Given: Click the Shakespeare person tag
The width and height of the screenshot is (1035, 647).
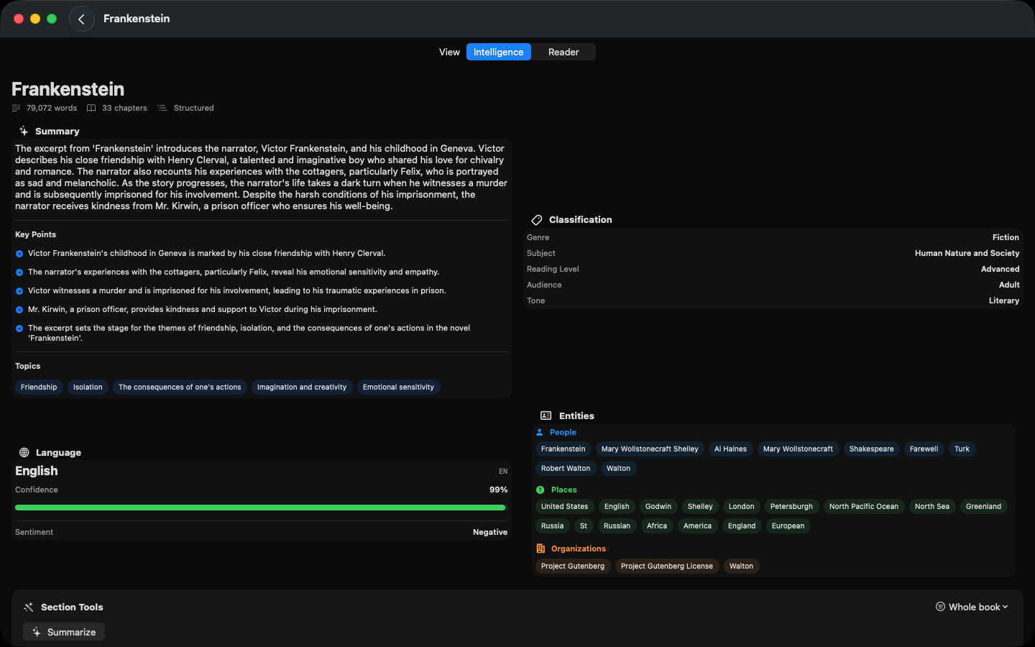Looking at the screenshot, I should (871, 449).
